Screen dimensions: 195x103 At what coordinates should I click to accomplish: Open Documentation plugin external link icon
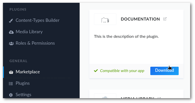[165, 19]
